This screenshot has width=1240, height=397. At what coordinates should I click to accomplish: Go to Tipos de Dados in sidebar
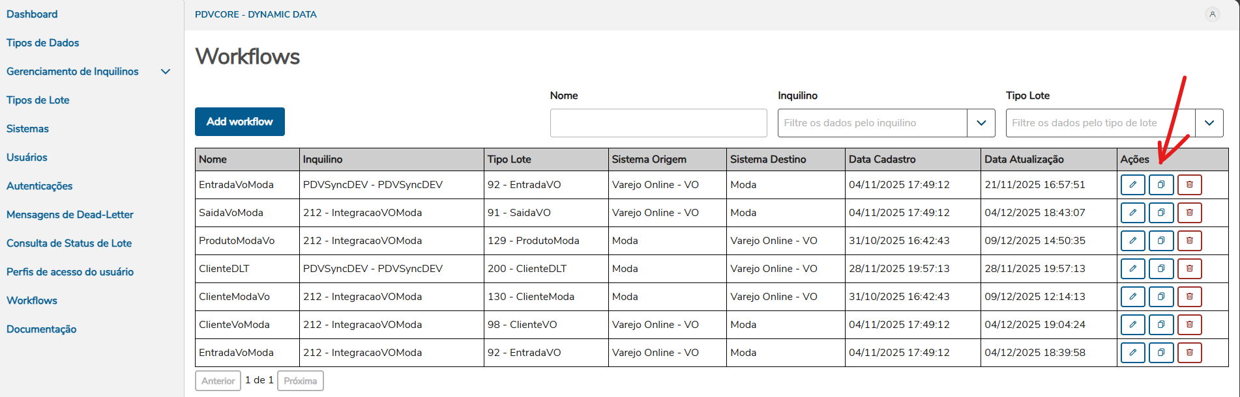pos(43,43)
